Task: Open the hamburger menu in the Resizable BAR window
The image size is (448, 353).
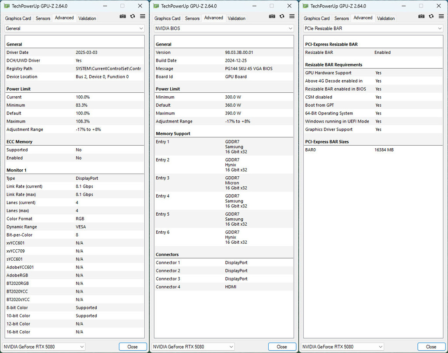Action: click(x=441, y=16)
